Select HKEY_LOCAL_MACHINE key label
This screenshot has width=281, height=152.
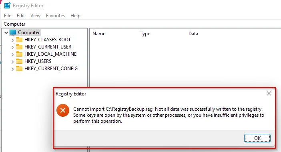(50, 54)
